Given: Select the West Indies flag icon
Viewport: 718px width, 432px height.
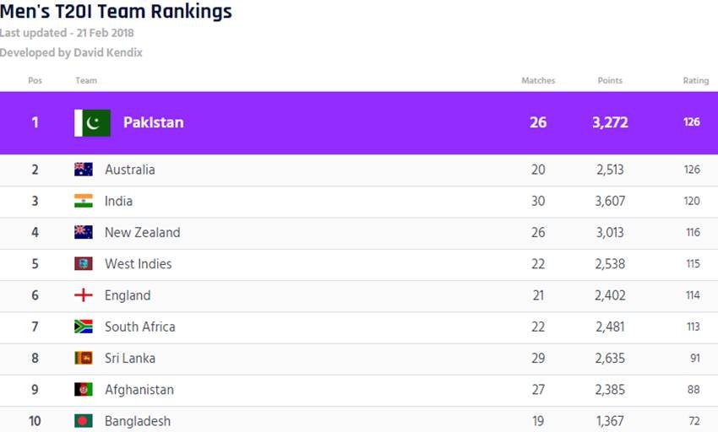Looking at the screenshot, I should pos(84,263).
